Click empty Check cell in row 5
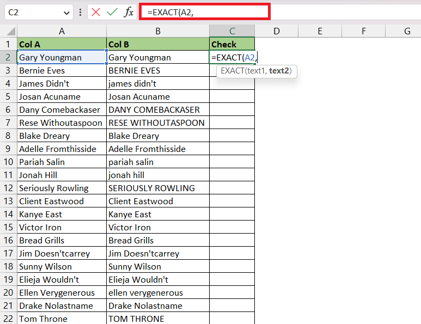 232,96
